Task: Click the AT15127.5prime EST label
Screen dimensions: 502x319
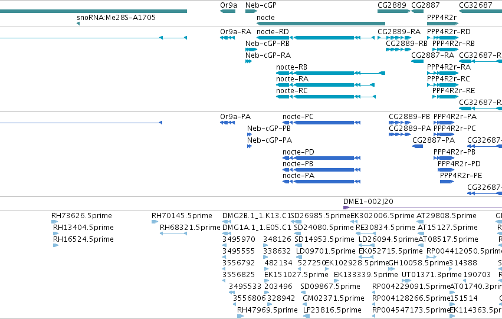Action: click(448, 228)
